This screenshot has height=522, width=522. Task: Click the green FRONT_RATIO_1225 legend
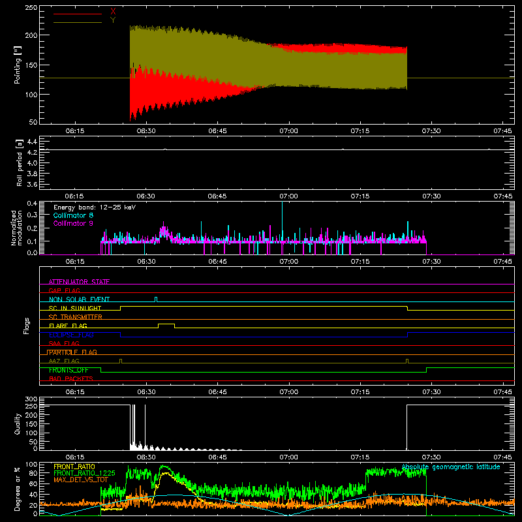point(84,473)
